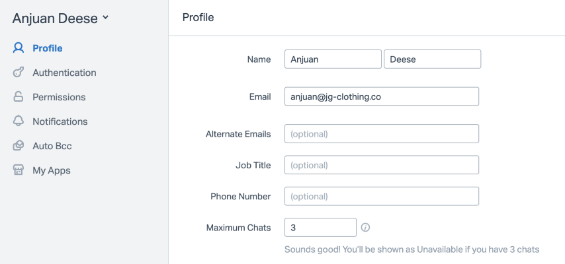Open the Auto Bcc settings page
Image resolution: width=565 pixels, height=264 pixels.
coord(52,146)
